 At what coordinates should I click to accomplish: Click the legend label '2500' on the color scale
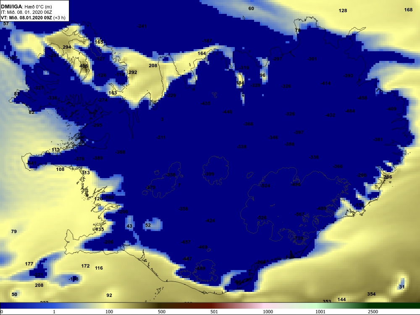373,312
